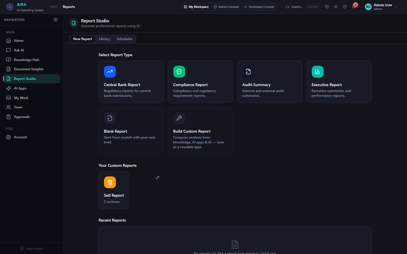The width and height of the screenshot is (407, 254).
Task: Open Team in sidebar
Action: (x=32, y=107)
